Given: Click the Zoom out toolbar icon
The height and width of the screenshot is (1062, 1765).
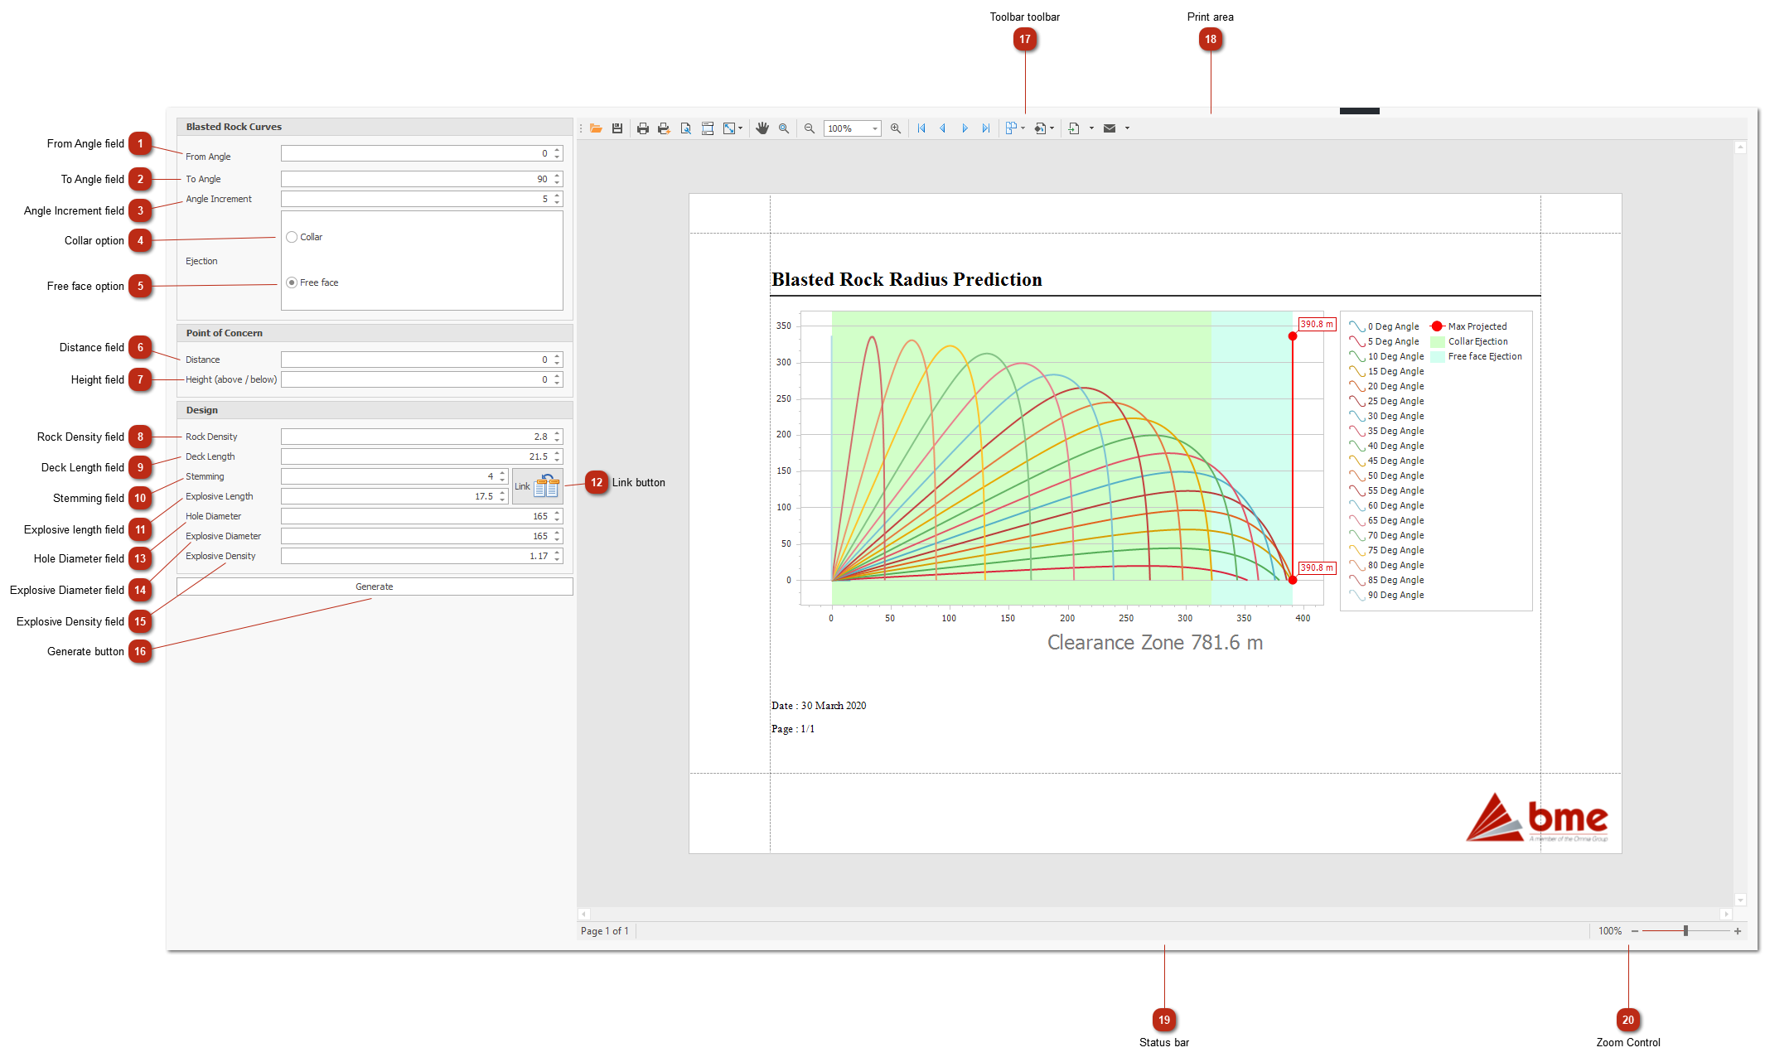Looking at the screenshot, I should coord(810,128).
